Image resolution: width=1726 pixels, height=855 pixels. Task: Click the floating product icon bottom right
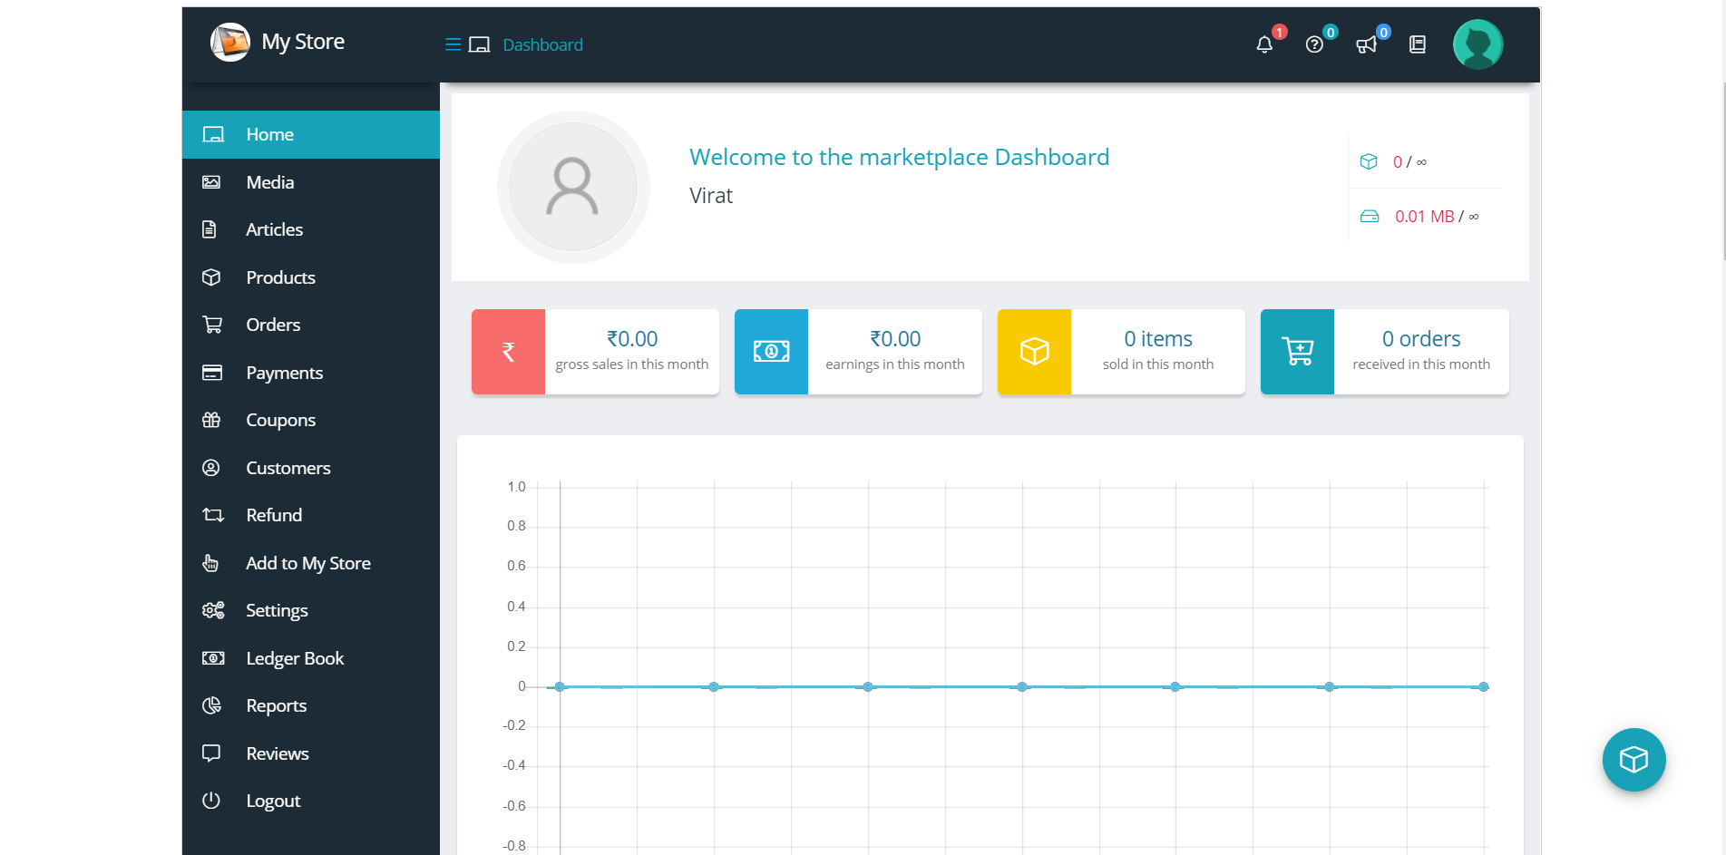coord(1633,760)
